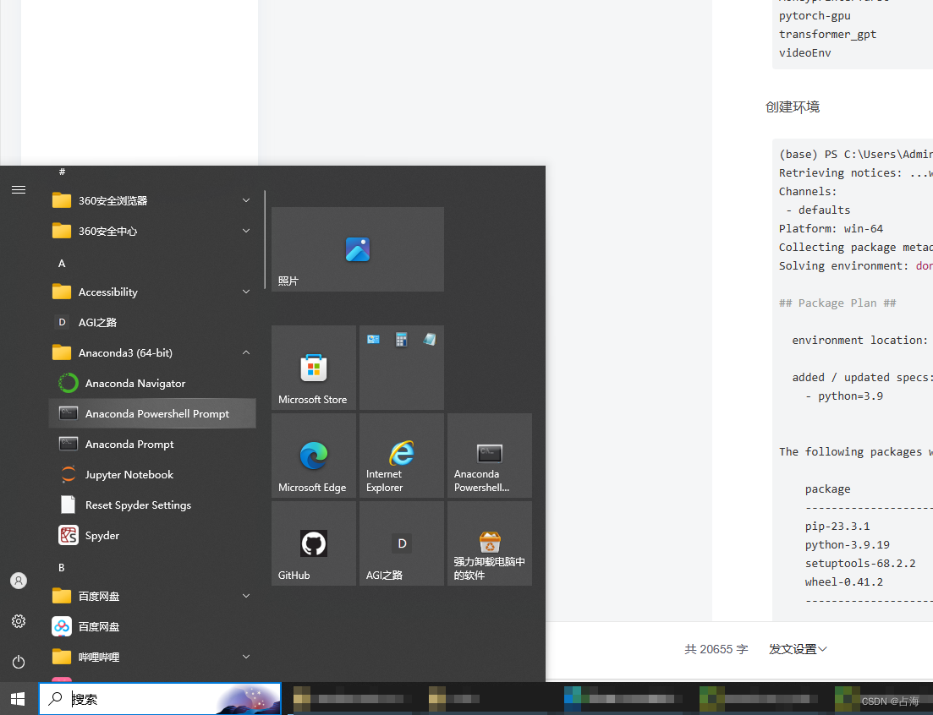Click the Start menu app list scrollbar
This screenshot has width=933, height=715.
(x=265, y=239)
